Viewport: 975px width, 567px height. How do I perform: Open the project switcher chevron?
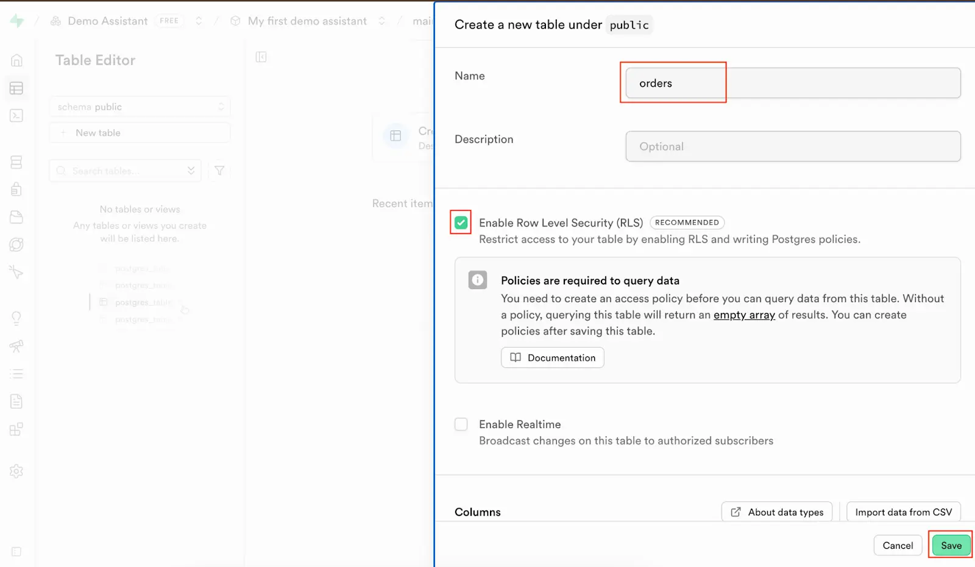pyautogui.click(x=382, y=21)
